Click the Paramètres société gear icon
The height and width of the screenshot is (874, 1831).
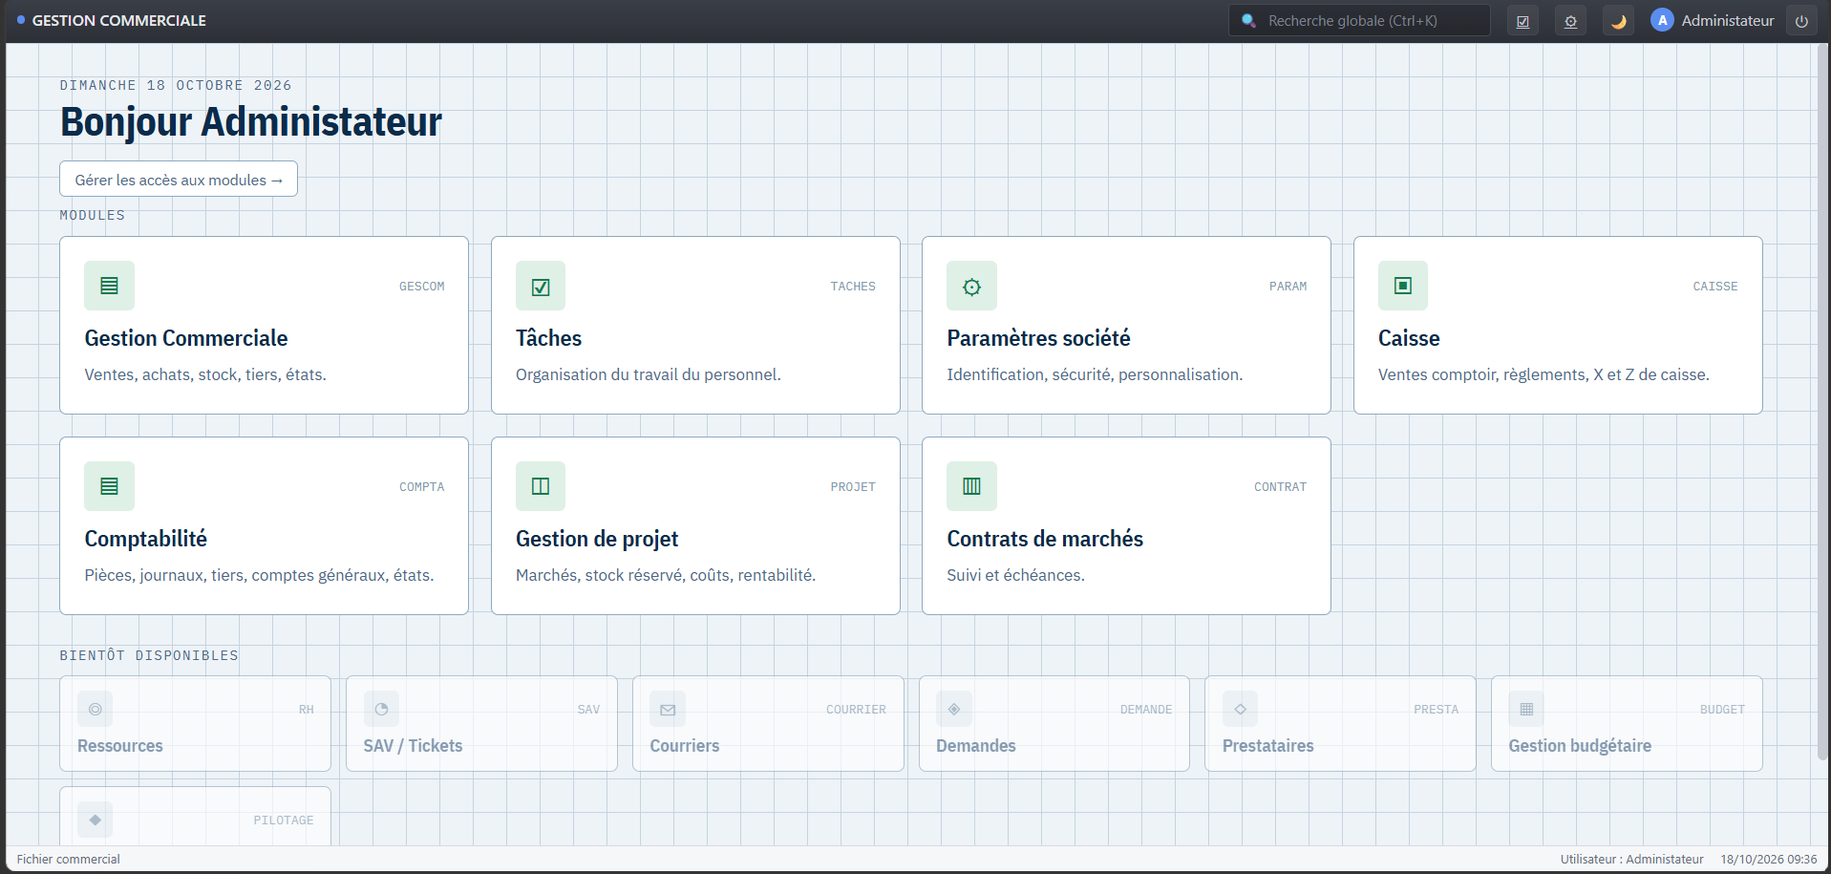point(971,286)
